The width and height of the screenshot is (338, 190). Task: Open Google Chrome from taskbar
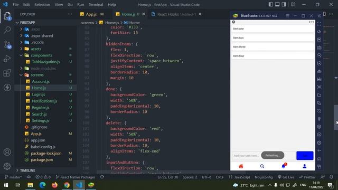(67, 185)
